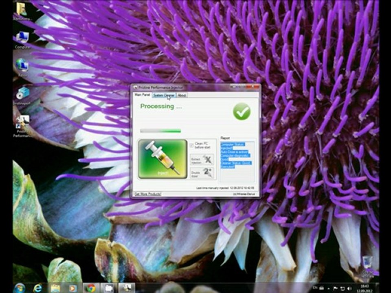The width and height of the screenshot is (391, 293).
Task: Open the Windows Start menu
Action: (20, 288)
